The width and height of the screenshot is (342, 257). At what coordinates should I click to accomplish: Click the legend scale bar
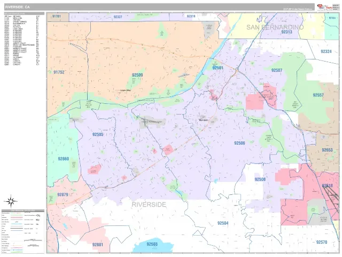(33, 240)
